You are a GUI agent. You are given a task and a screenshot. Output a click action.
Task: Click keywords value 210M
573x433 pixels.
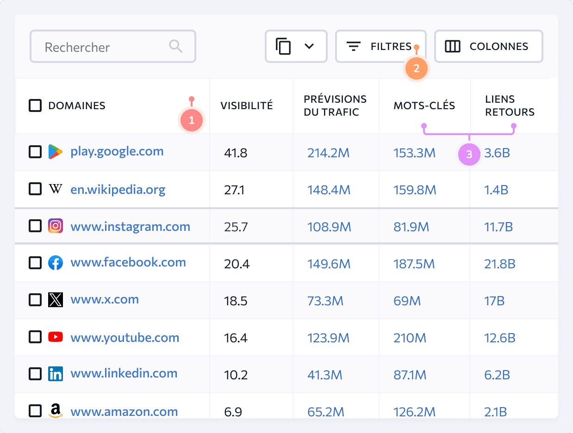[410, 338]
